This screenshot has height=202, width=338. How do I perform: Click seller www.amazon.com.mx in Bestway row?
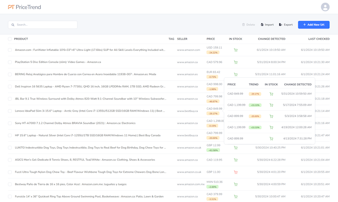[x=191, y=184]
